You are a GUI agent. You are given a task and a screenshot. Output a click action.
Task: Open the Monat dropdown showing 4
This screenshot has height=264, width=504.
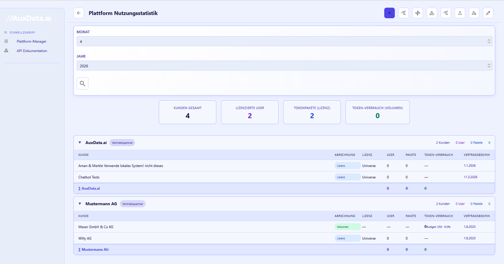pyautogui.click(x=285, y=41)
